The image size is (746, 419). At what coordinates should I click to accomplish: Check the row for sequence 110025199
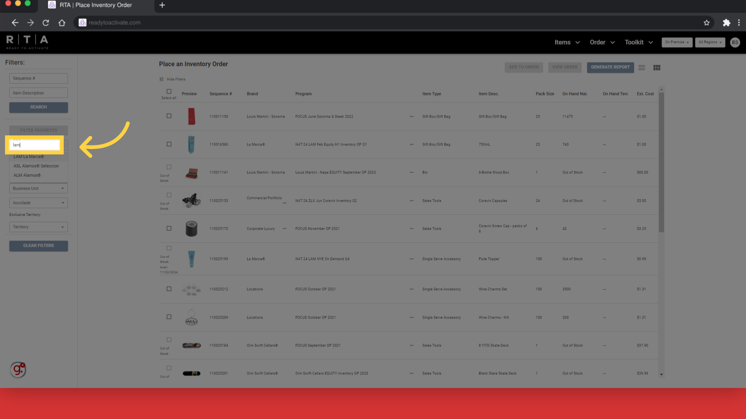[x=169, y=248]
